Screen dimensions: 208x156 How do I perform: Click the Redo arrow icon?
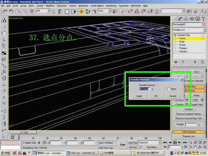tap(11, 12)
